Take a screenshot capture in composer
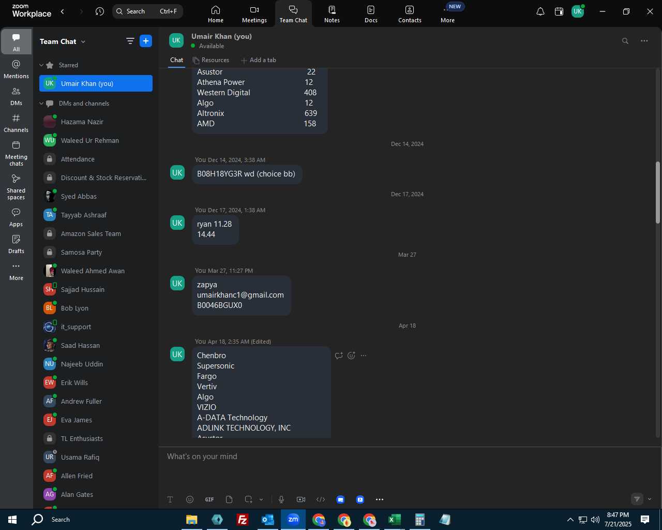The image size is (662, 530). click(248, 499)
